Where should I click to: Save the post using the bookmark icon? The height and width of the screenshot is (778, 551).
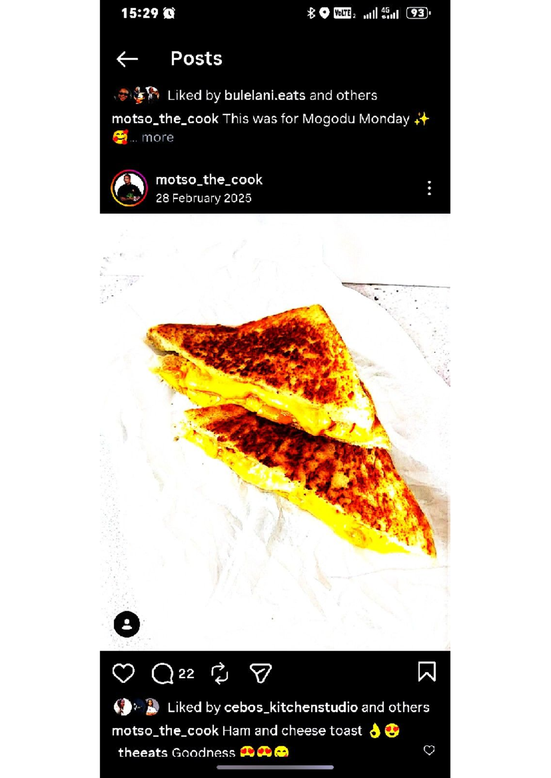pos(427,672)
